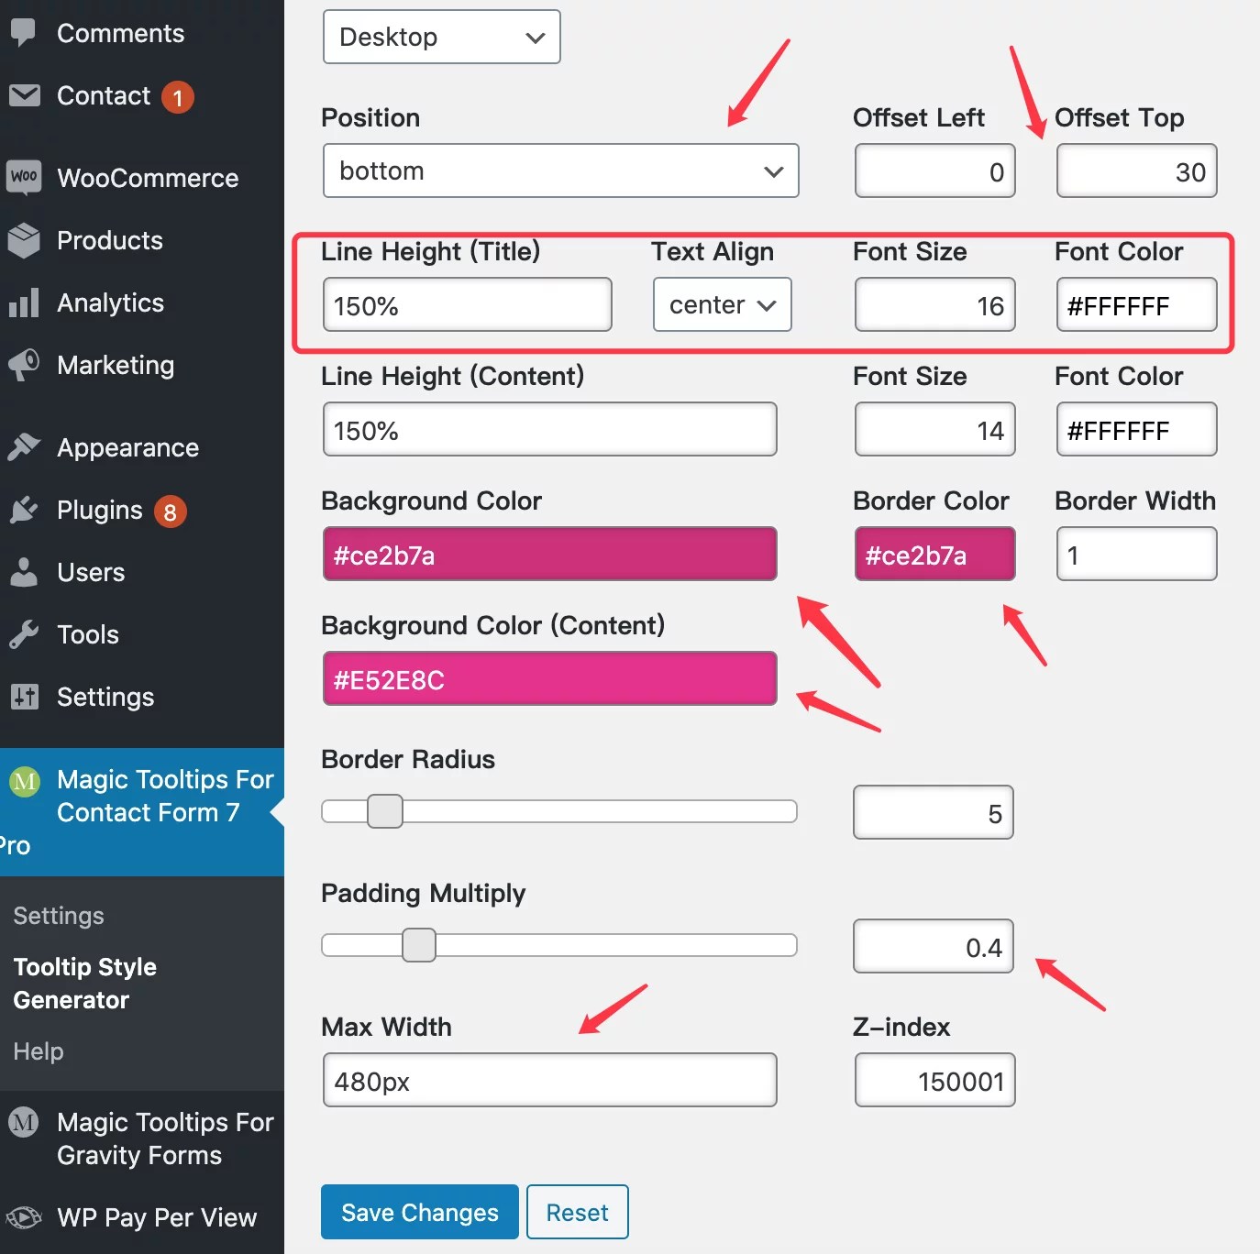Open the Text Align dropdown

pyautogui.click(x=722, y=304)
